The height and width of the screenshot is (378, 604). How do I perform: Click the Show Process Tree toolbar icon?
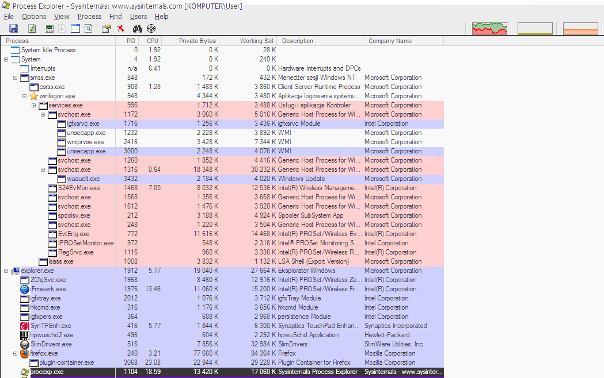coord(62,28)
